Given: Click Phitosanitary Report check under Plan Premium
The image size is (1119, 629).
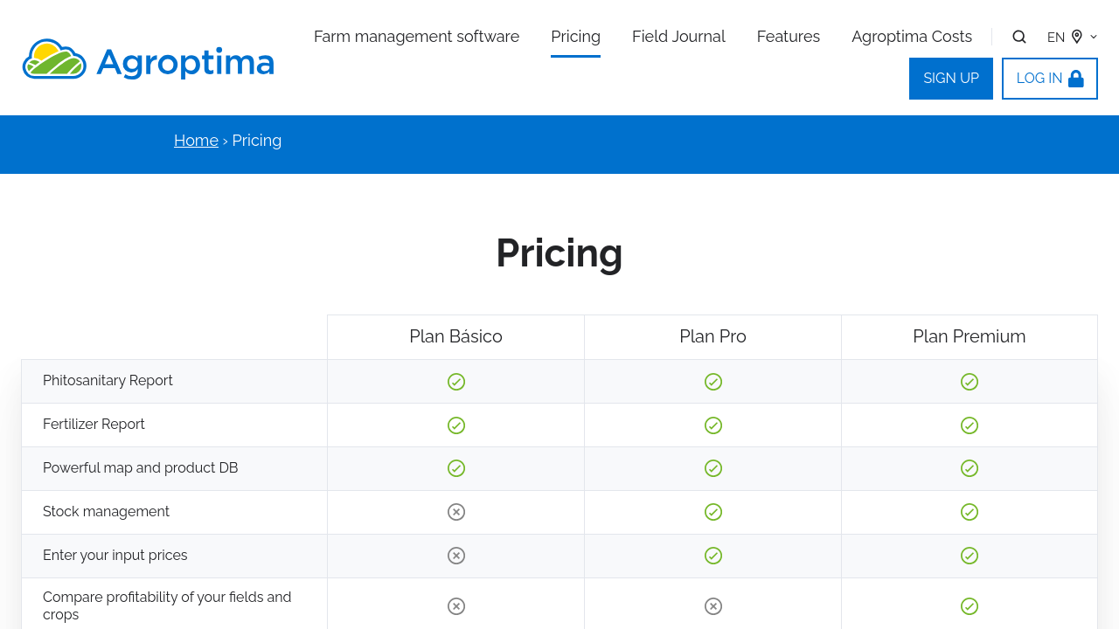Looking at the screenshot, I should point(970,382).
